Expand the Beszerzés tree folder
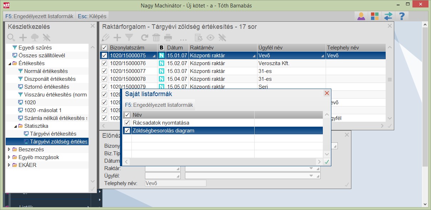Screen dimensions: 431x210 click(9, 149)
